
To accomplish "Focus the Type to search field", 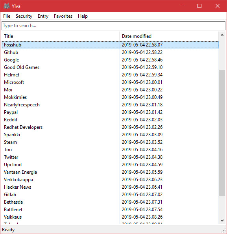I will [113, 26].
